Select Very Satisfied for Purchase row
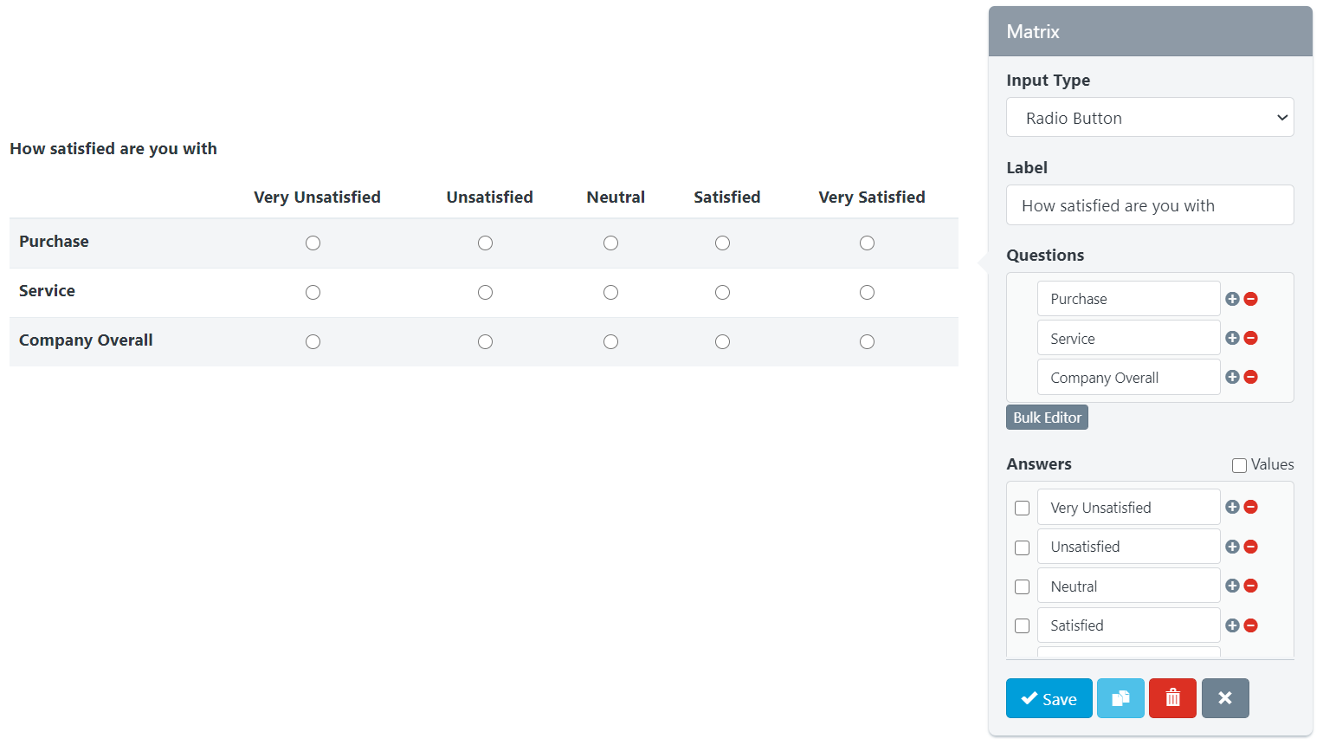This screenshot has height=745, width=1323. 867,243
